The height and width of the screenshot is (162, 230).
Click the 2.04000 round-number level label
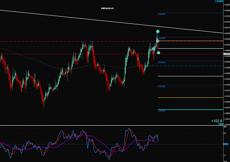(x=162, y=62)
